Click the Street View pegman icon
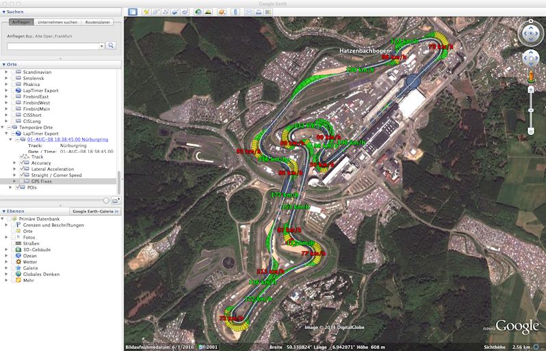This screenshot has height=351, width=546. [x=531, y=76]
